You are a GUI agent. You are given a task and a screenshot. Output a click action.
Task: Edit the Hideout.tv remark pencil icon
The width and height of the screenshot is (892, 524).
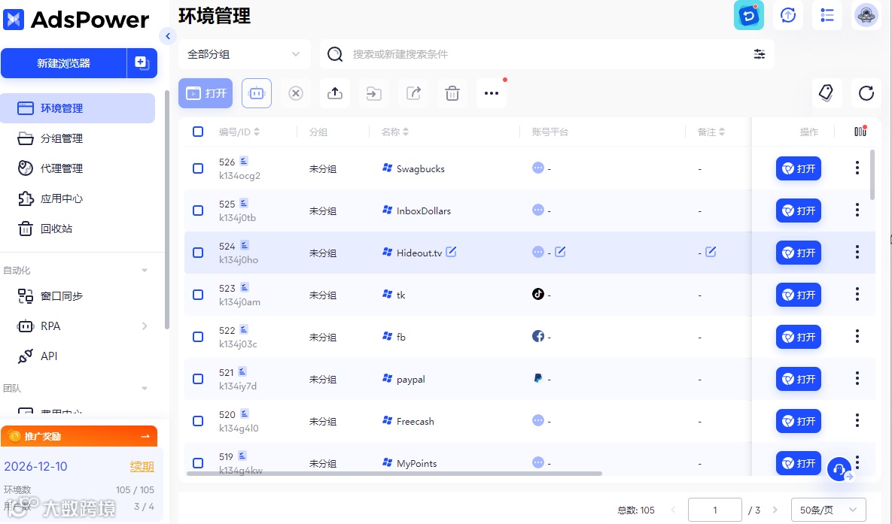tap(711, 252)
